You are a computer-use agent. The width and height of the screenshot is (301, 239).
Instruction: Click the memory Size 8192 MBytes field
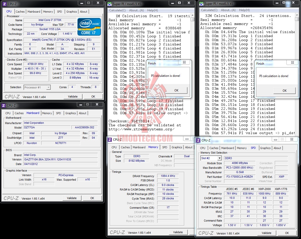(x=136, y=161)
